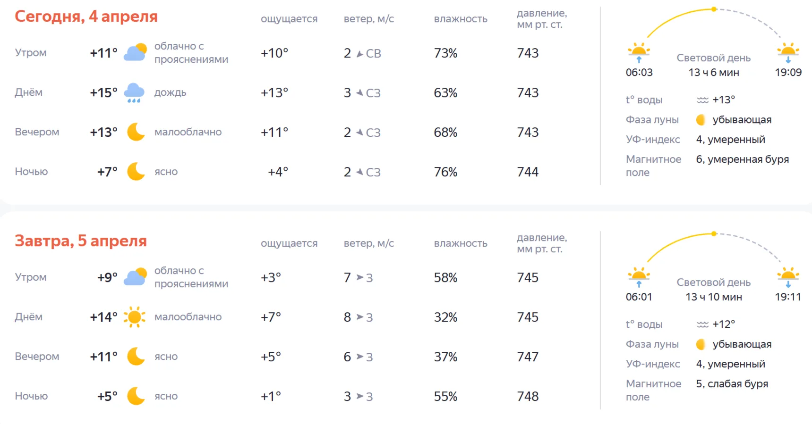This screenshot has width=812, height=424.
Task: Click the sun icon for tomorrow's daytime
Action: 135,317
